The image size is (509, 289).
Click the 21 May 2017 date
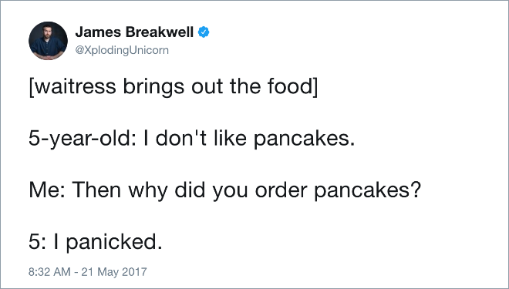point(114,272)
